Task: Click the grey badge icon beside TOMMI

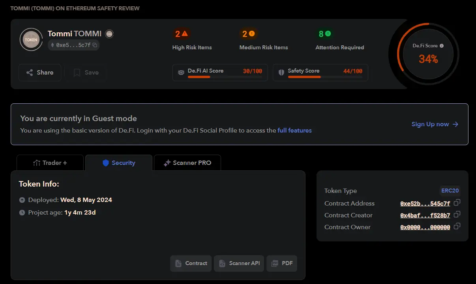Action: coord(109,34)
